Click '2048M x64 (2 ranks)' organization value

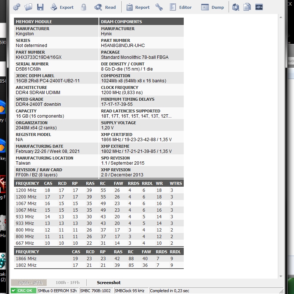click(x=36, y=128)
